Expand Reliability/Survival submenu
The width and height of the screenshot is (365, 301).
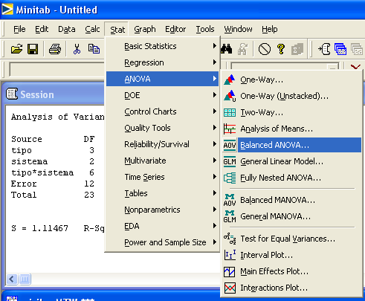162,144
